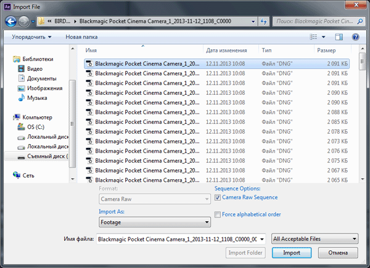Click the change view icon

313,37
